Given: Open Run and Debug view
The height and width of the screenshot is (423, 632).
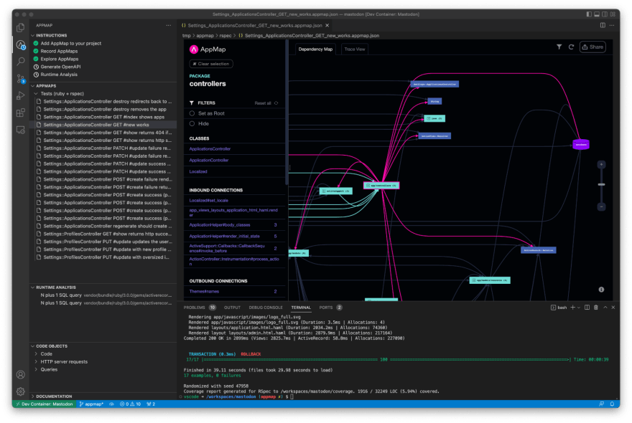Looking at the screenshot, I should click(21, 96).
